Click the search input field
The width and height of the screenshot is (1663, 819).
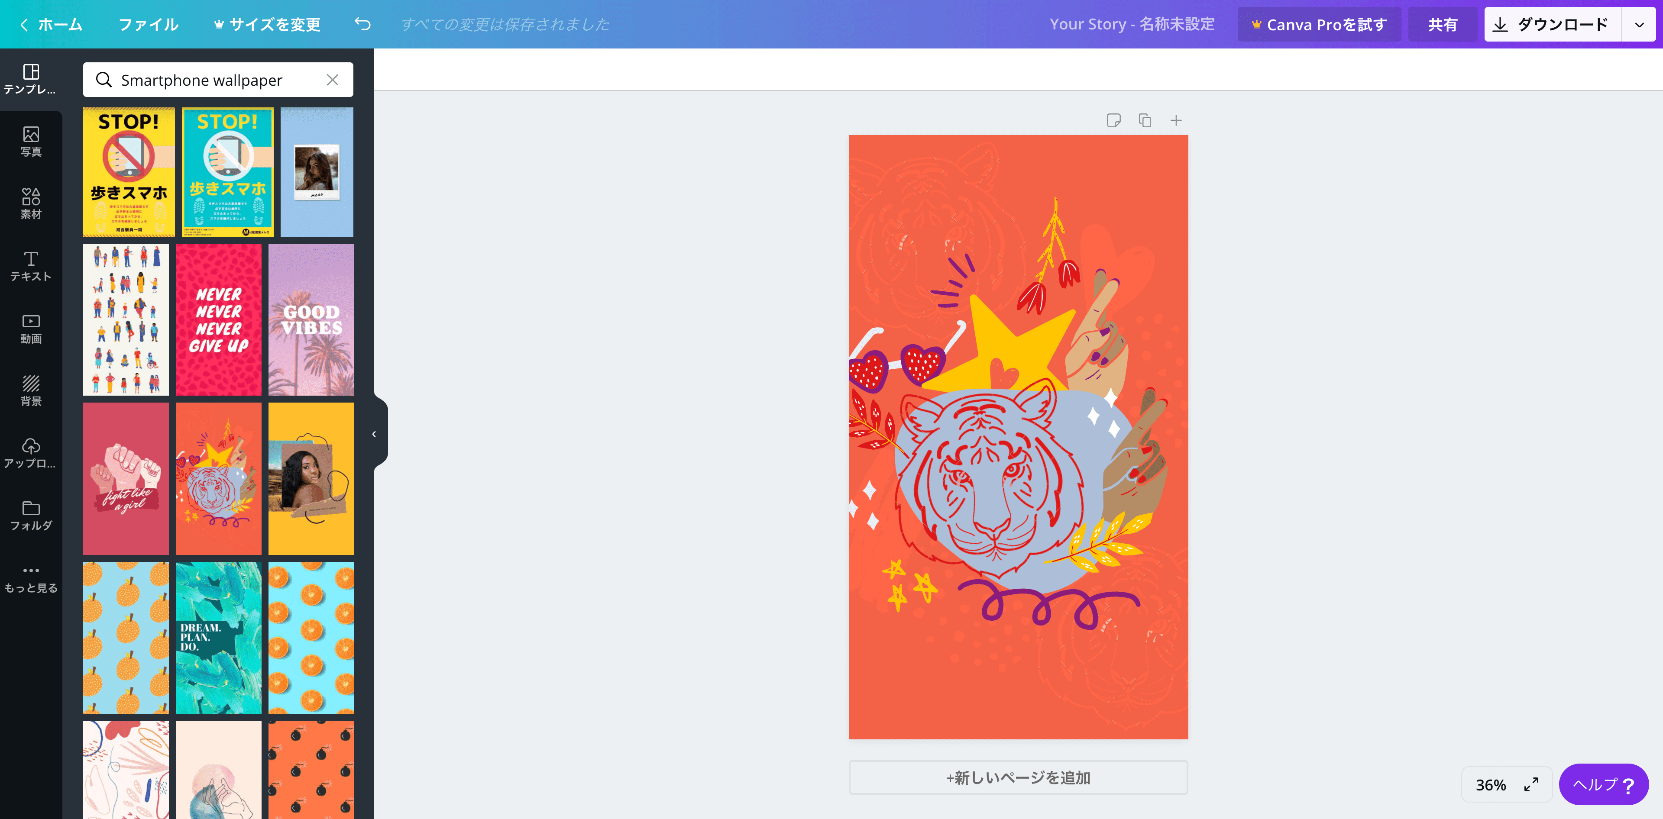point(217,80)
